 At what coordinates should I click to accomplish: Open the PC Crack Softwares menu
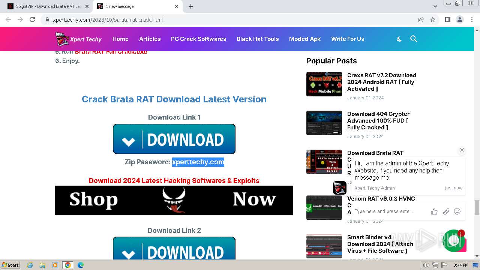(198, 39)
